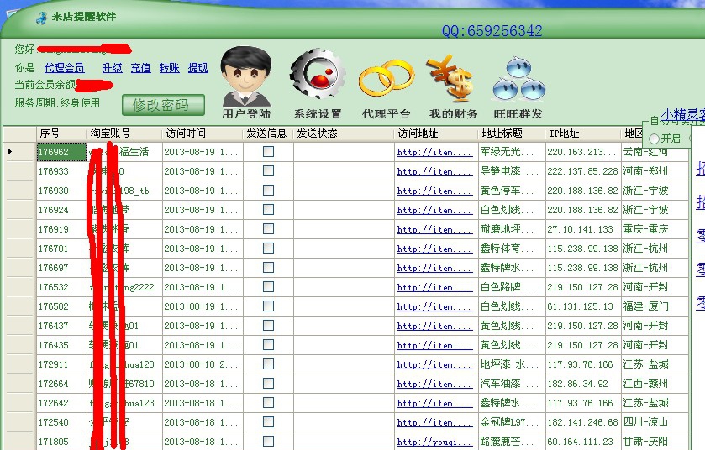Click the QQ:659256342 text
705x450 pixels.
[492, 31]
